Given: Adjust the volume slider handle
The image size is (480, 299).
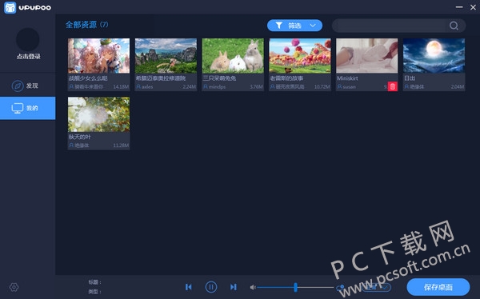Looking at the screenshot, I should pos(295,287).
